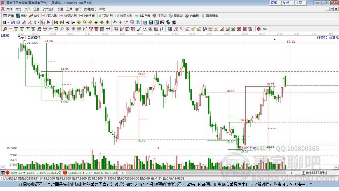339x191 pixels.
Task: Select the hand pan tool
Action: [x=115, y=22]
